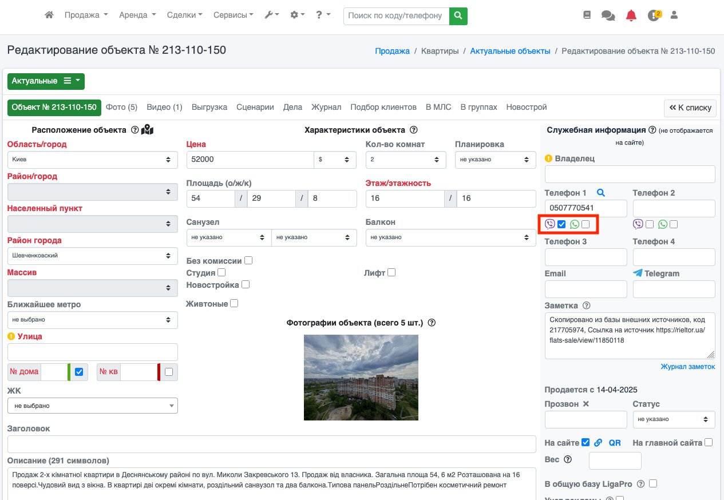Open the chat messages icon
The height and width of the screenshot is (500, 724).
point(608,15)
